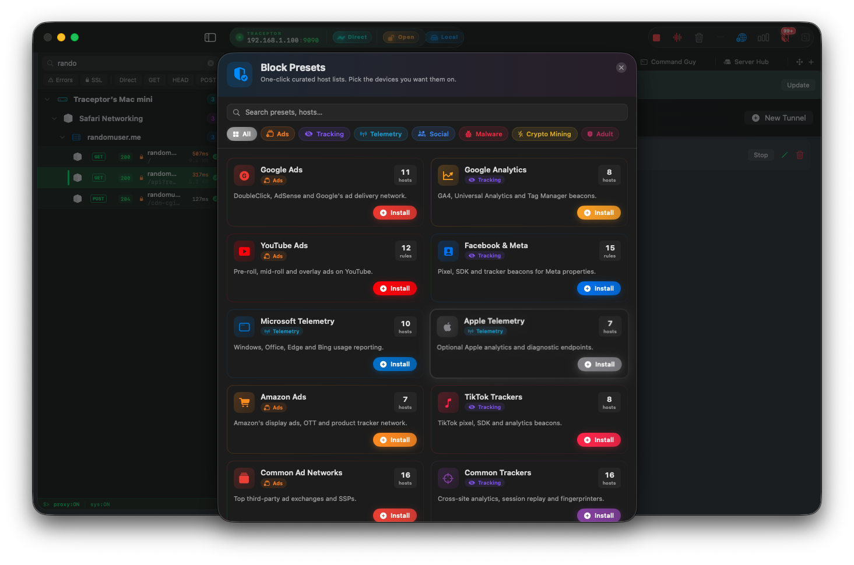The image size is (854, 565).
Task: Filter presets by Malware category
Action: [484, 134]
